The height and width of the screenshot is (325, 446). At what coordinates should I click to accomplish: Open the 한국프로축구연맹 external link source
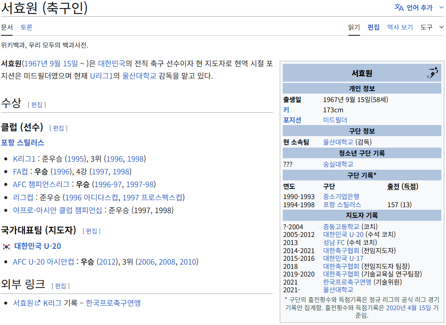pos(113,303)
